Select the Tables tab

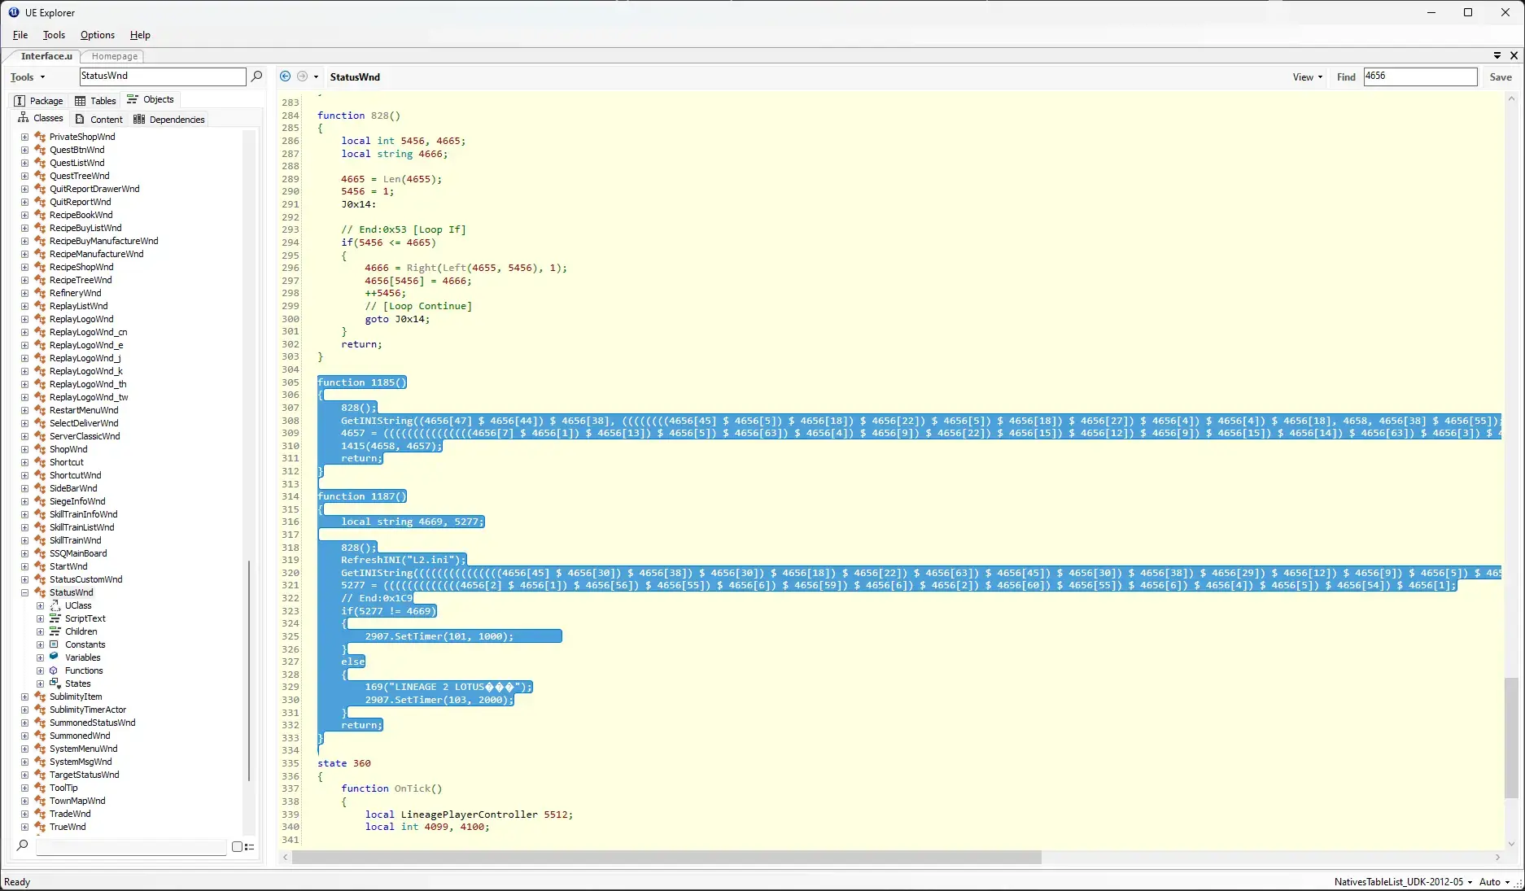95,101
